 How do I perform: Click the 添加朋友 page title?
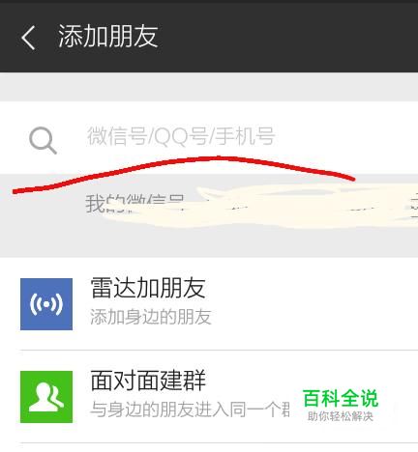(x=108, y=37)
